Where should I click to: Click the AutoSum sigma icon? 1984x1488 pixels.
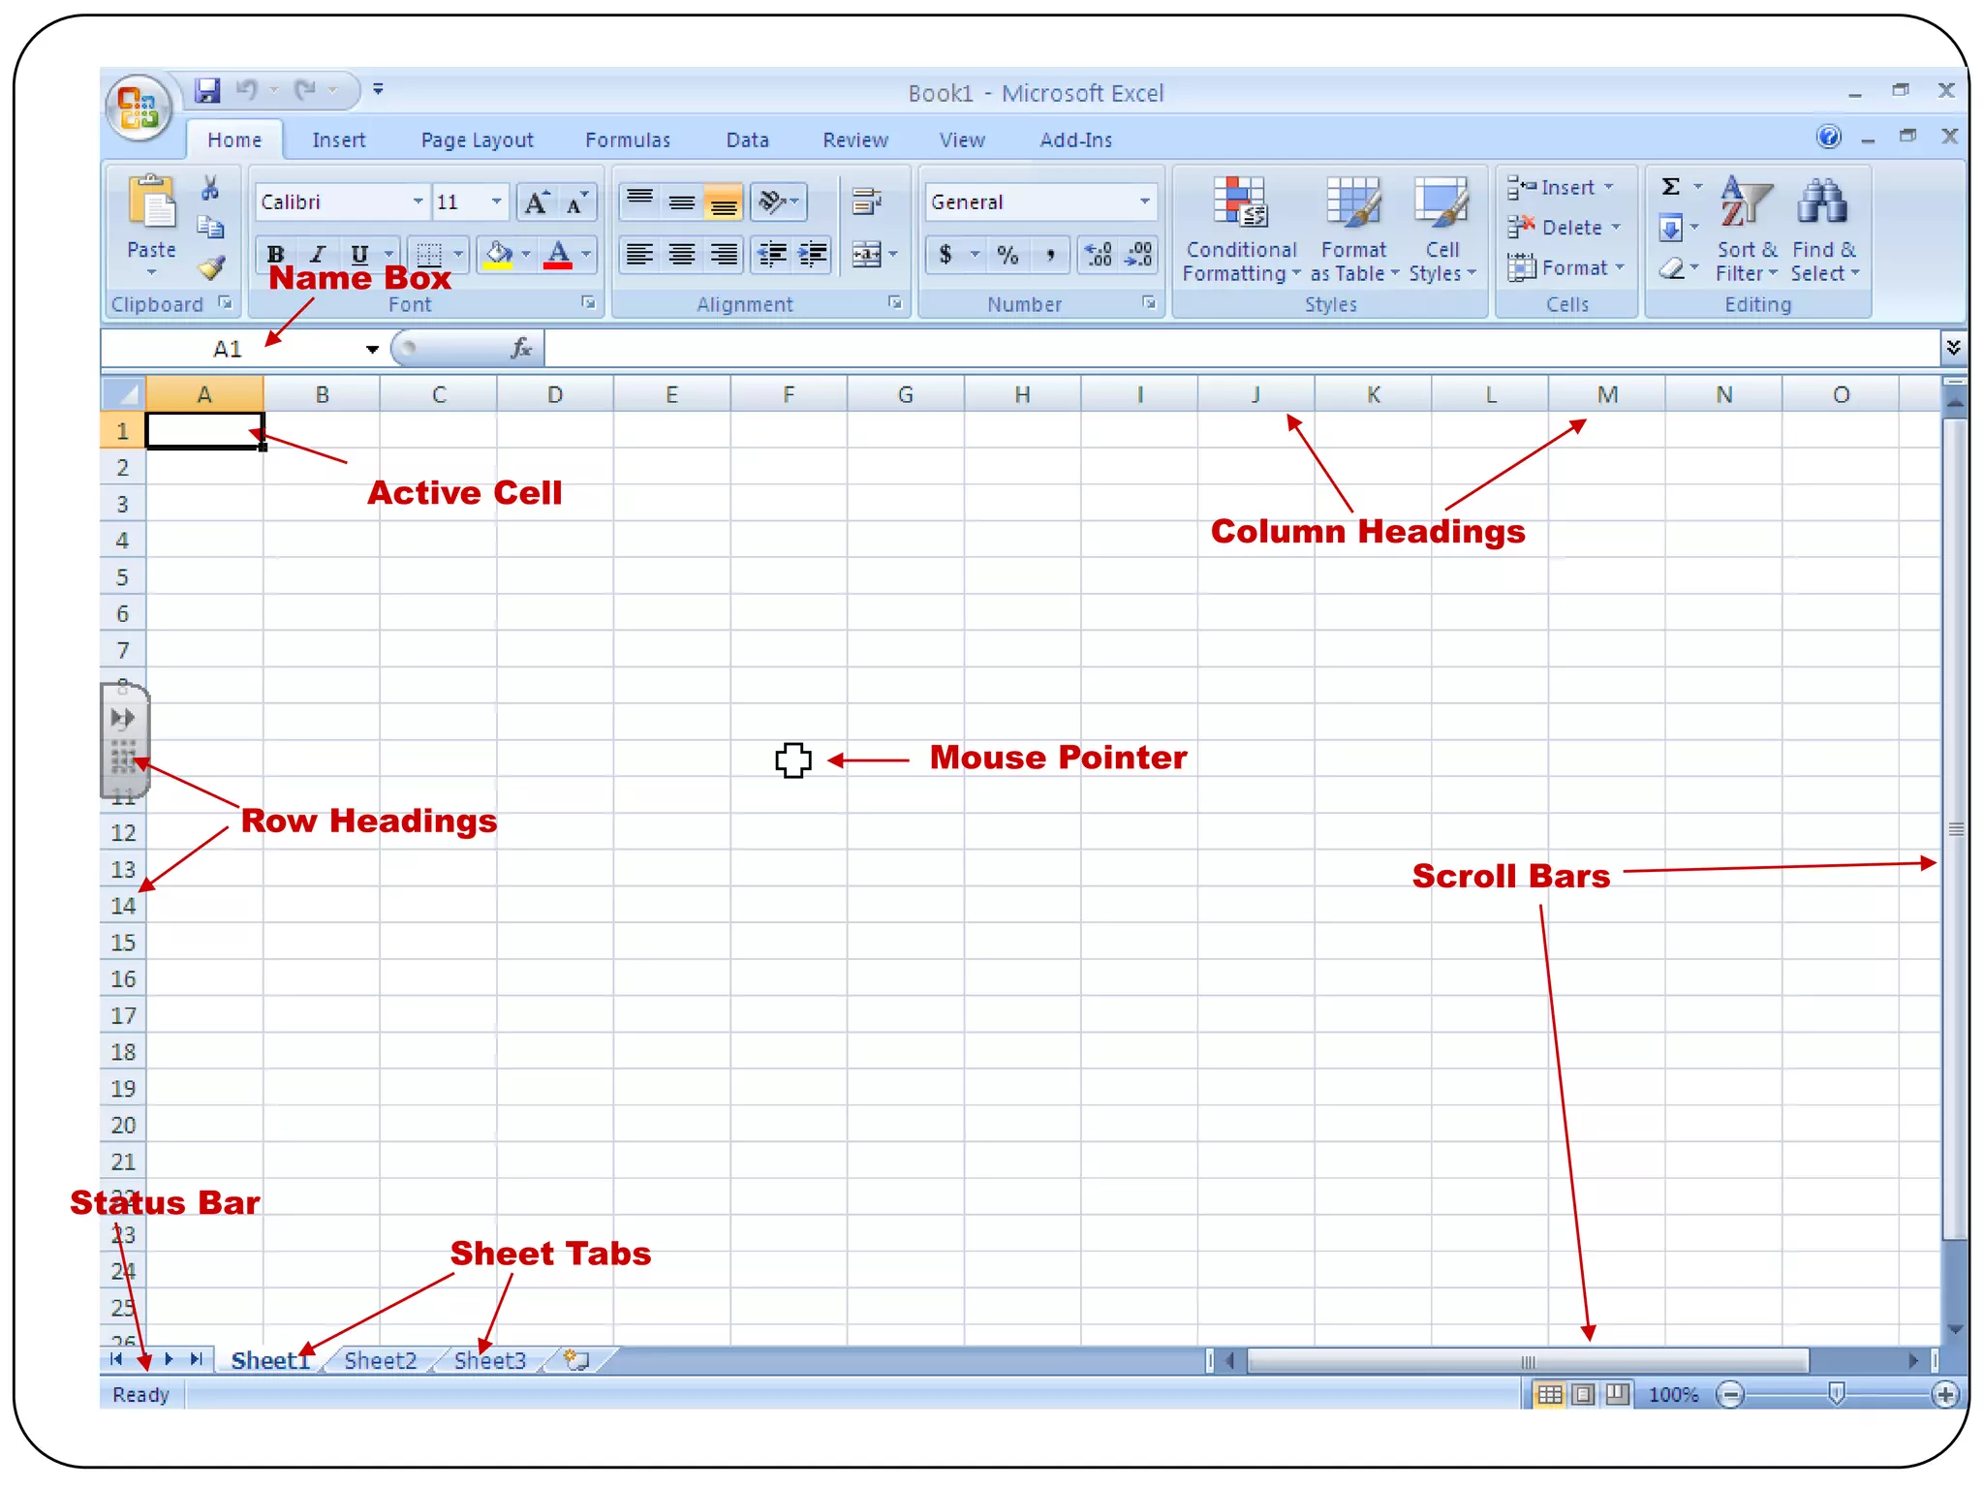point(1671,186)
